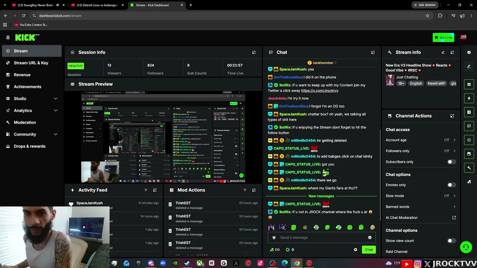Filter the Mod Actions list
The image size is (477, 268).
(245, 190)
